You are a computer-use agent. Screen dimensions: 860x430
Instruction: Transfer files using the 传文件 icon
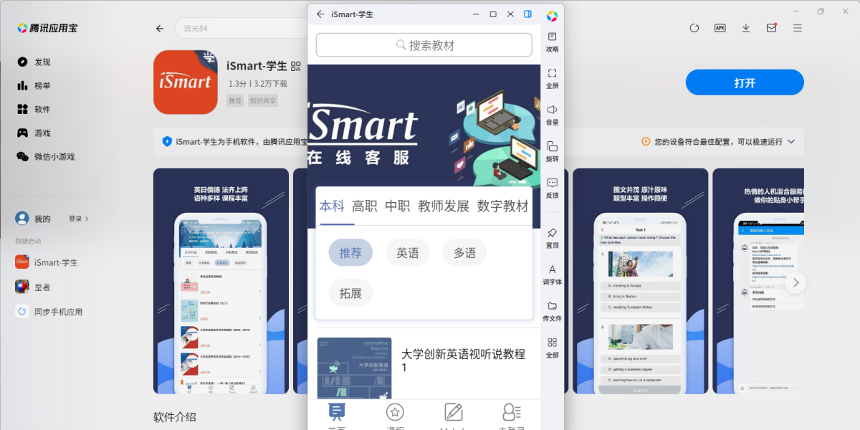click(x=552, y=312)
